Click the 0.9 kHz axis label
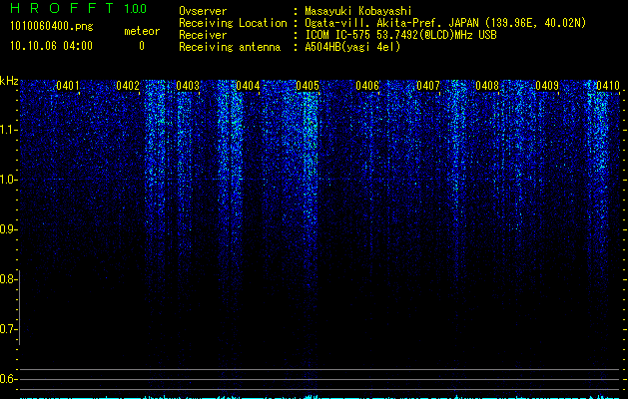The width and height of the screenshot is (628, 399). 8,229
